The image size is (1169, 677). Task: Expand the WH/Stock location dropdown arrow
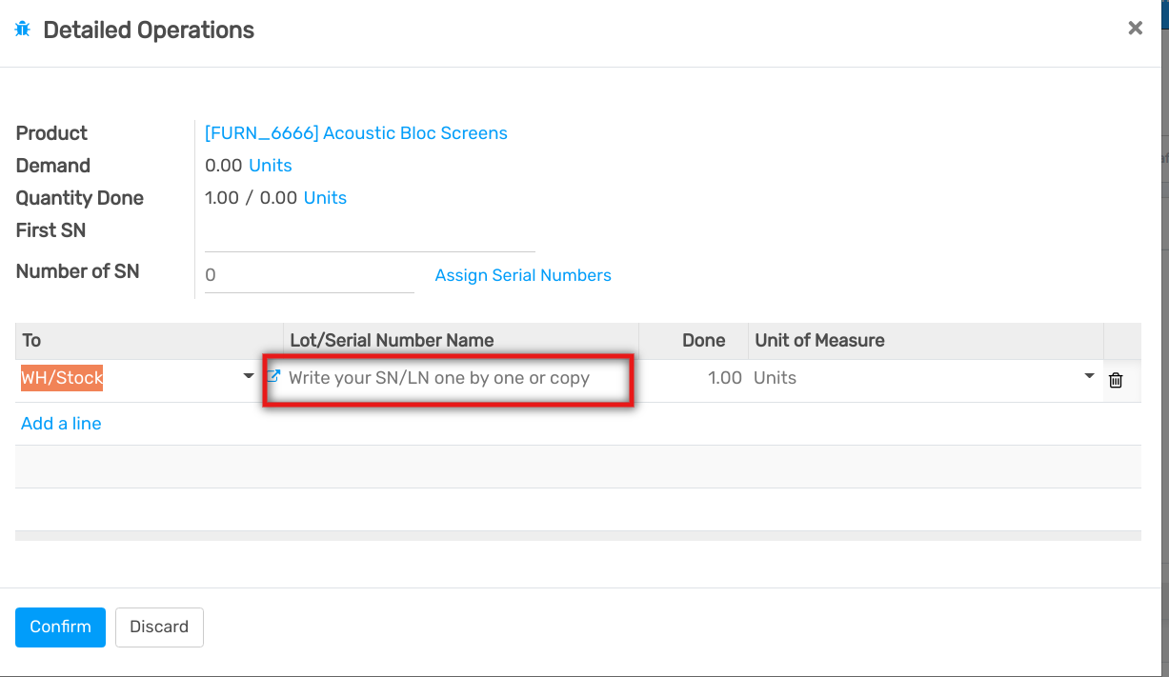[x=249, y=377]
